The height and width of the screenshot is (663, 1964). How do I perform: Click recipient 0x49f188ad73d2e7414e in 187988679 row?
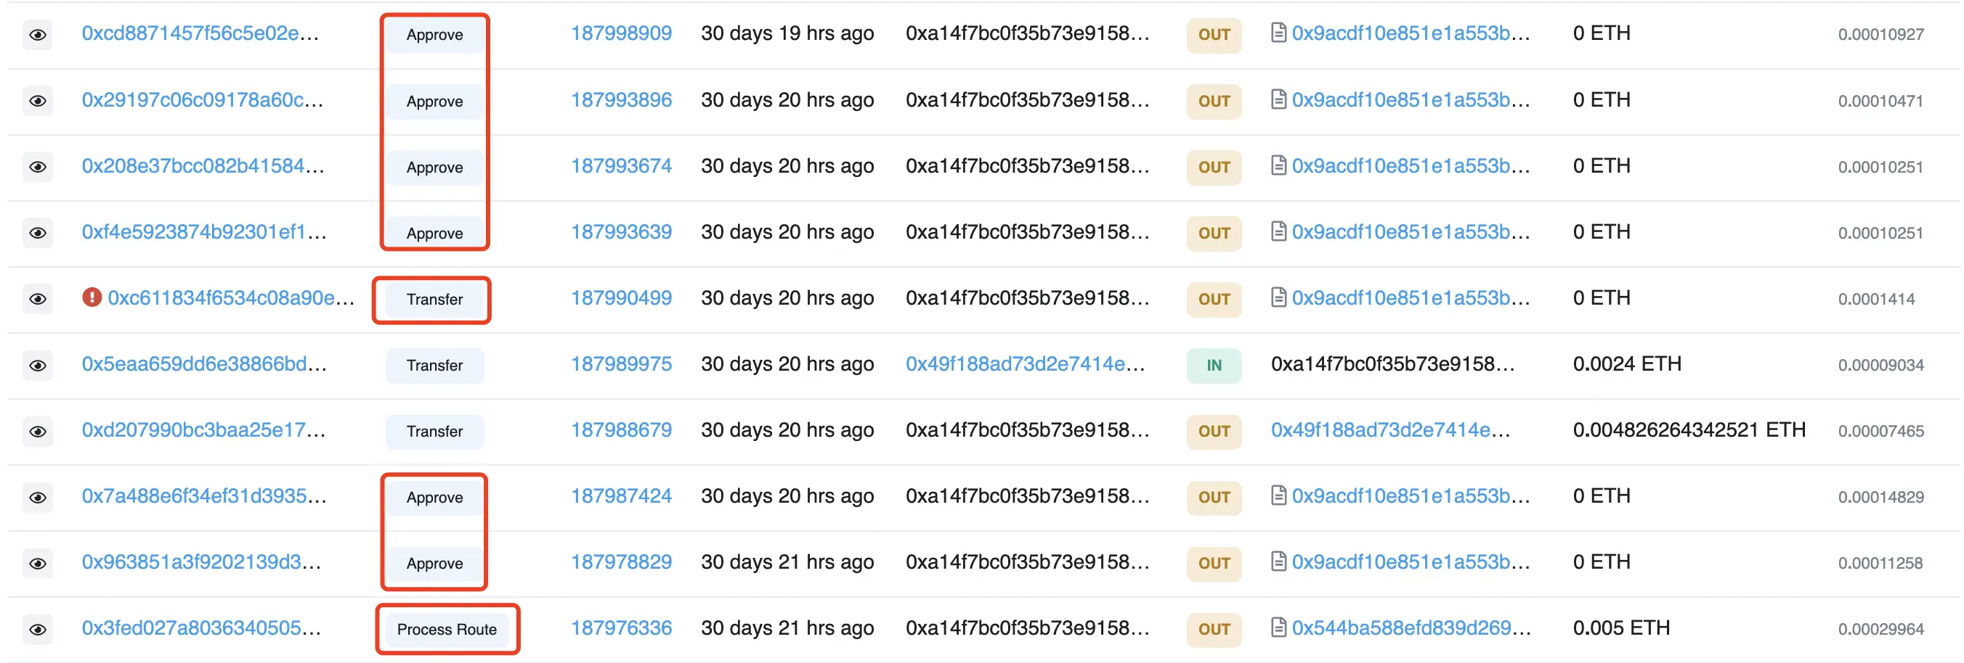pyautogui.click(x=1389, y=431)
